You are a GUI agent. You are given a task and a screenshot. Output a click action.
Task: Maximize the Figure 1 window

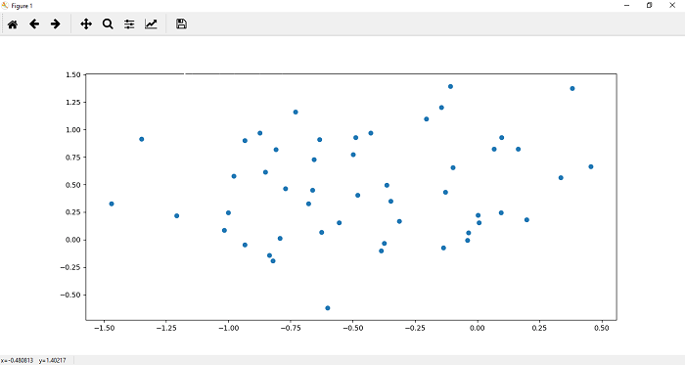click(x=649, y=5)
